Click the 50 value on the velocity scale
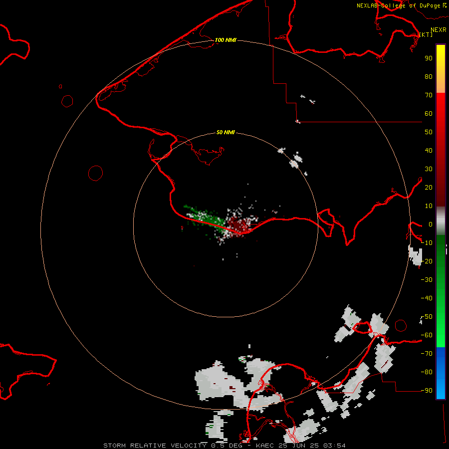This screenshot has width=449, height=449. (x=429, y=132)
